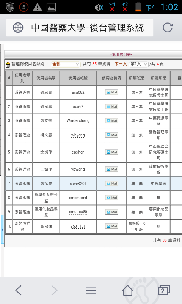This screenshot has width=182, height=304.
Task: Open account link Winderchang
Action: click(78, 120)
